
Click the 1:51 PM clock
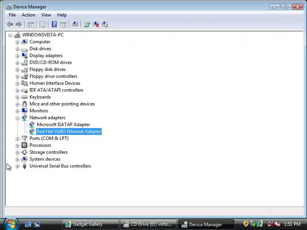pyautogui.click(x=292, y=224)
